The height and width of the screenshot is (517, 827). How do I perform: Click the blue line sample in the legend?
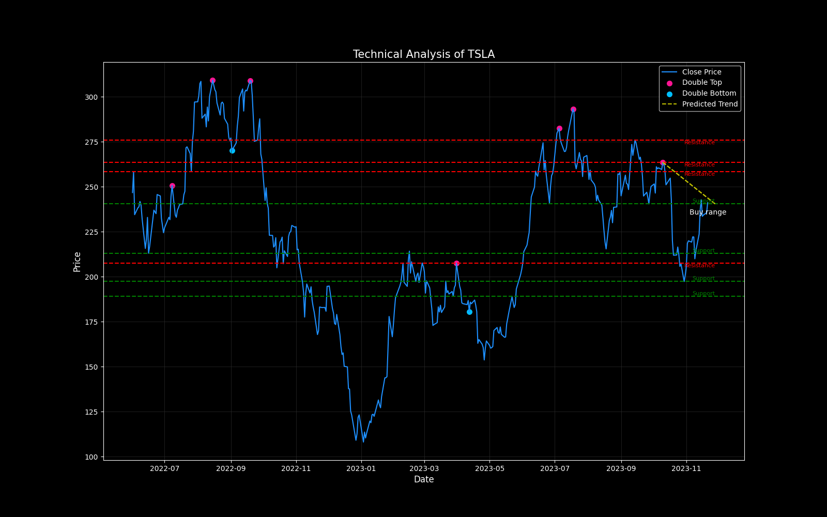click(669, 72)
